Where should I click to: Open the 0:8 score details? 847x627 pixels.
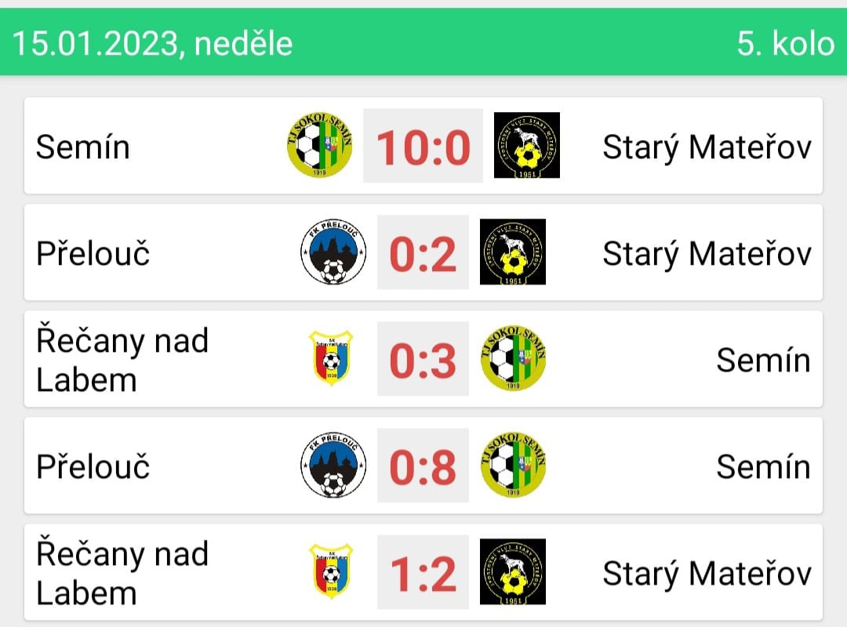pyautogui.click(x=423, y=466)
